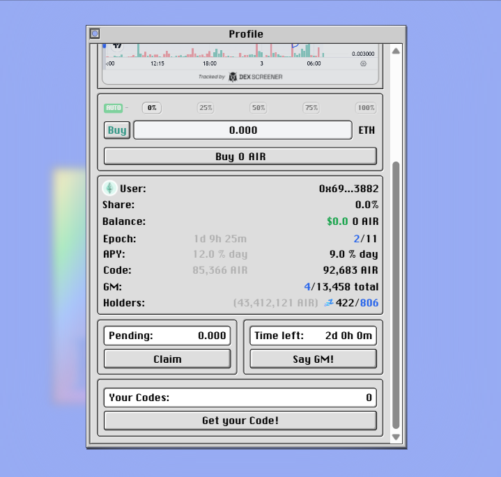The image size is (501, 477).
Task: Click the 1d 9h 25m epoch countdown
Action: pos(220,239)
